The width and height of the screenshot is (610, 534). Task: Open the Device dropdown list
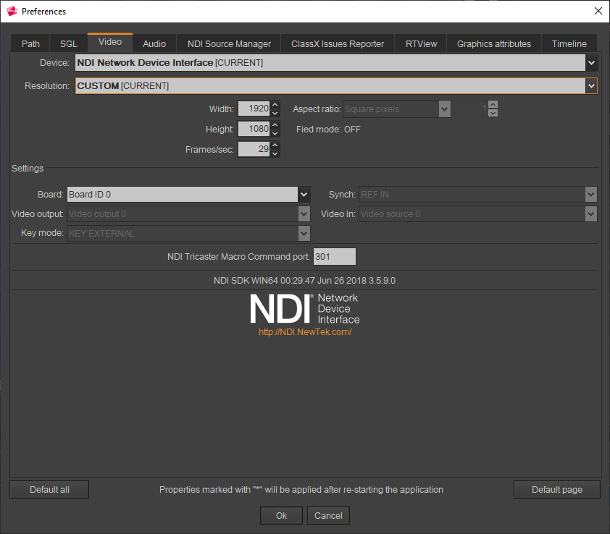pyautogui.click(x=592, y=63)
